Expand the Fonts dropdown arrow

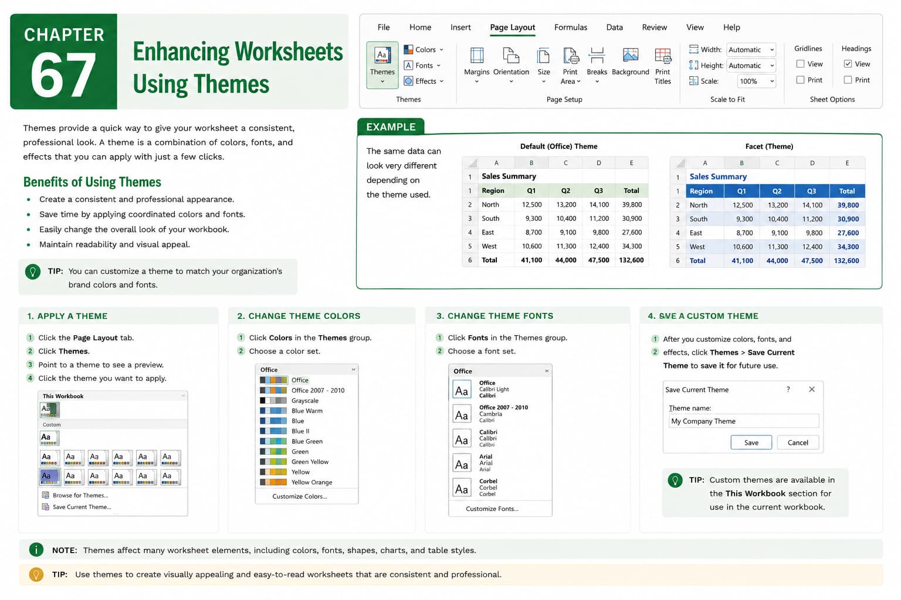click(x=439, y=66)
